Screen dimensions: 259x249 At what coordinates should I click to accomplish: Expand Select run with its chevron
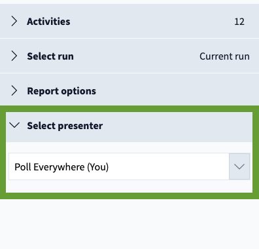14,56
